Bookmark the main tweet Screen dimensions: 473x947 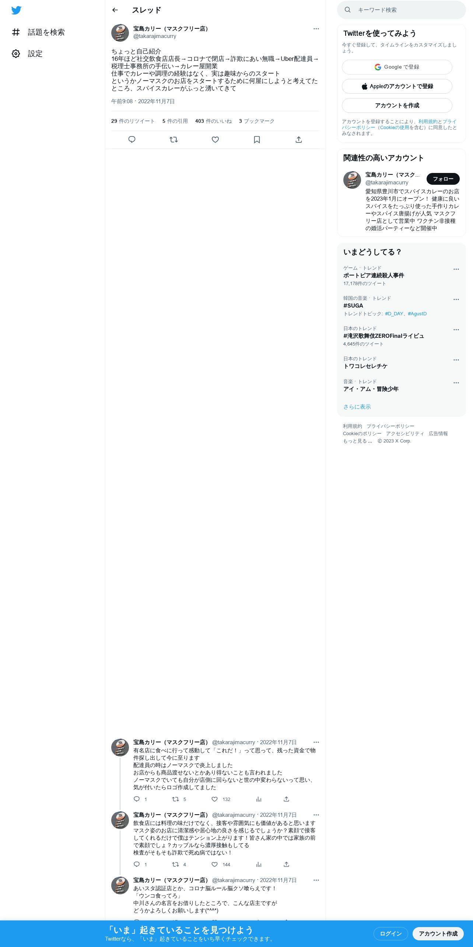(257, 139)
